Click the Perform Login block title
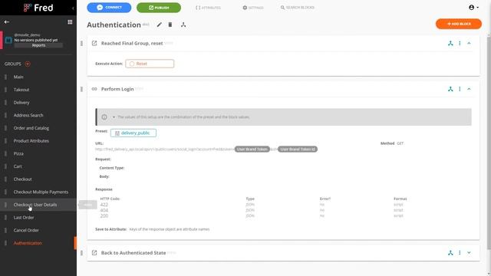Screen dimensions: 491x276 (x=117, y=89)
